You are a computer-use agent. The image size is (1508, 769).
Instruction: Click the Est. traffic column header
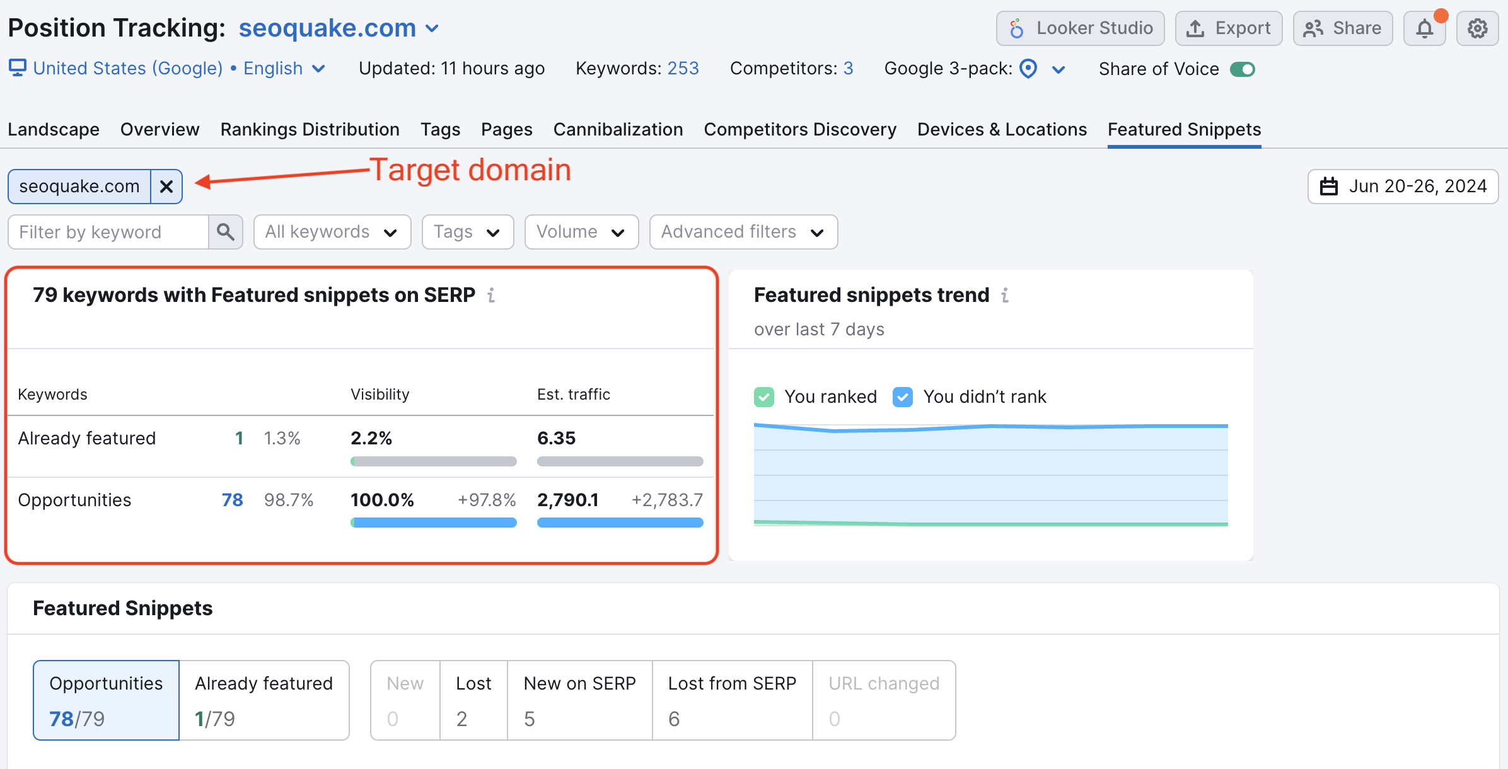click(574, 395)
